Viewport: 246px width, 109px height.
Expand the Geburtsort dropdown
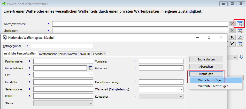coord(181,68)
